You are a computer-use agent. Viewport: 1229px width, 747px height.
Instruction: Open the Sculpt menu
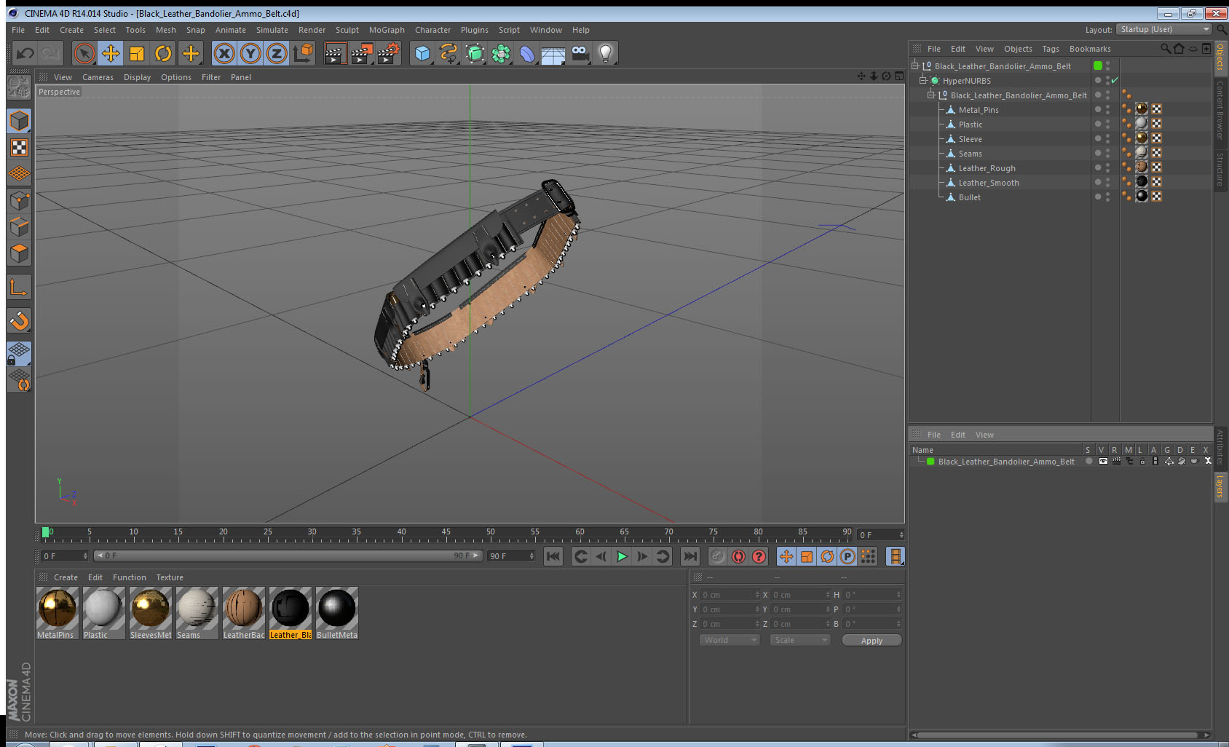(x=347, y=30)
